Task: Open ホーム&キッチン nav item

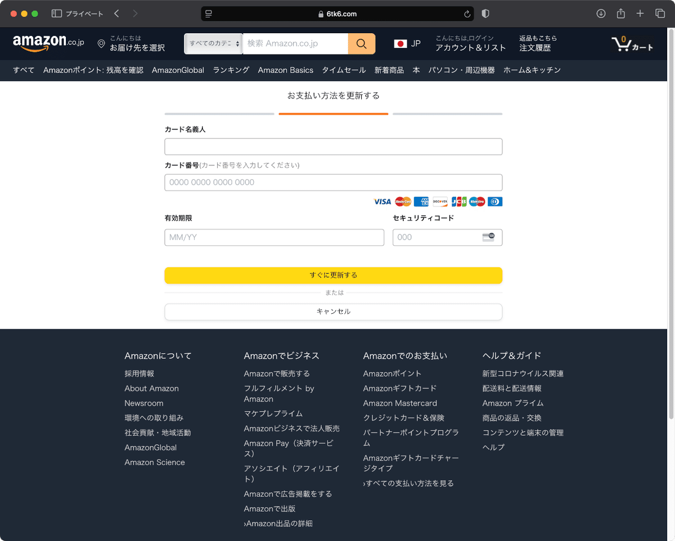Action: [532, 70]
